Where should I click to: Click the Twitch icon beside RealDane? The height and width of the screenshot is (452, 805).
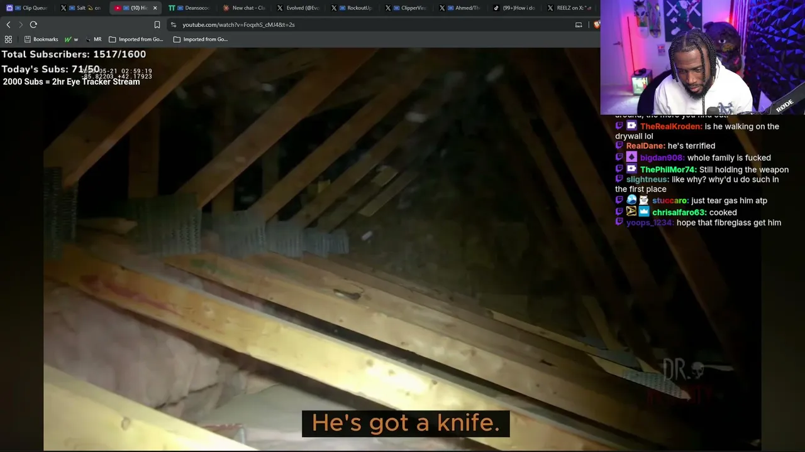pyautogui.click(x=619, y=146)
